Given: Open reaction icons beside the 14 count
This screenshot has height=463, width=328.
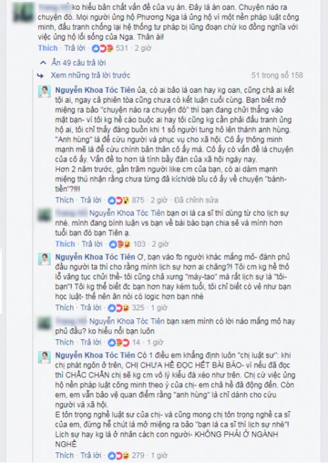Looking at the screenshot, I should [x=119, y=342].
